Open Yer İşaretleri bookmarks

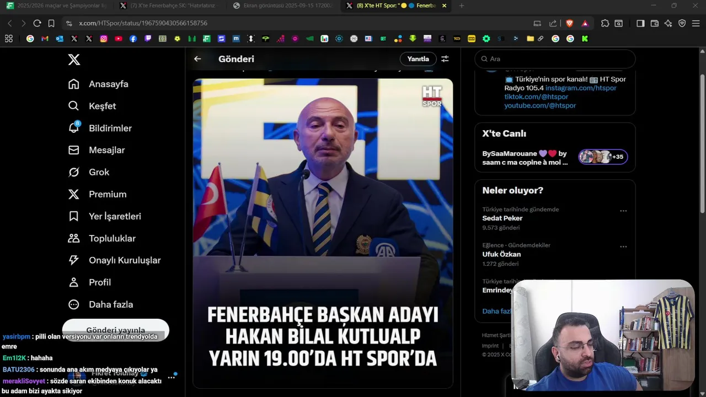(105, 216)
